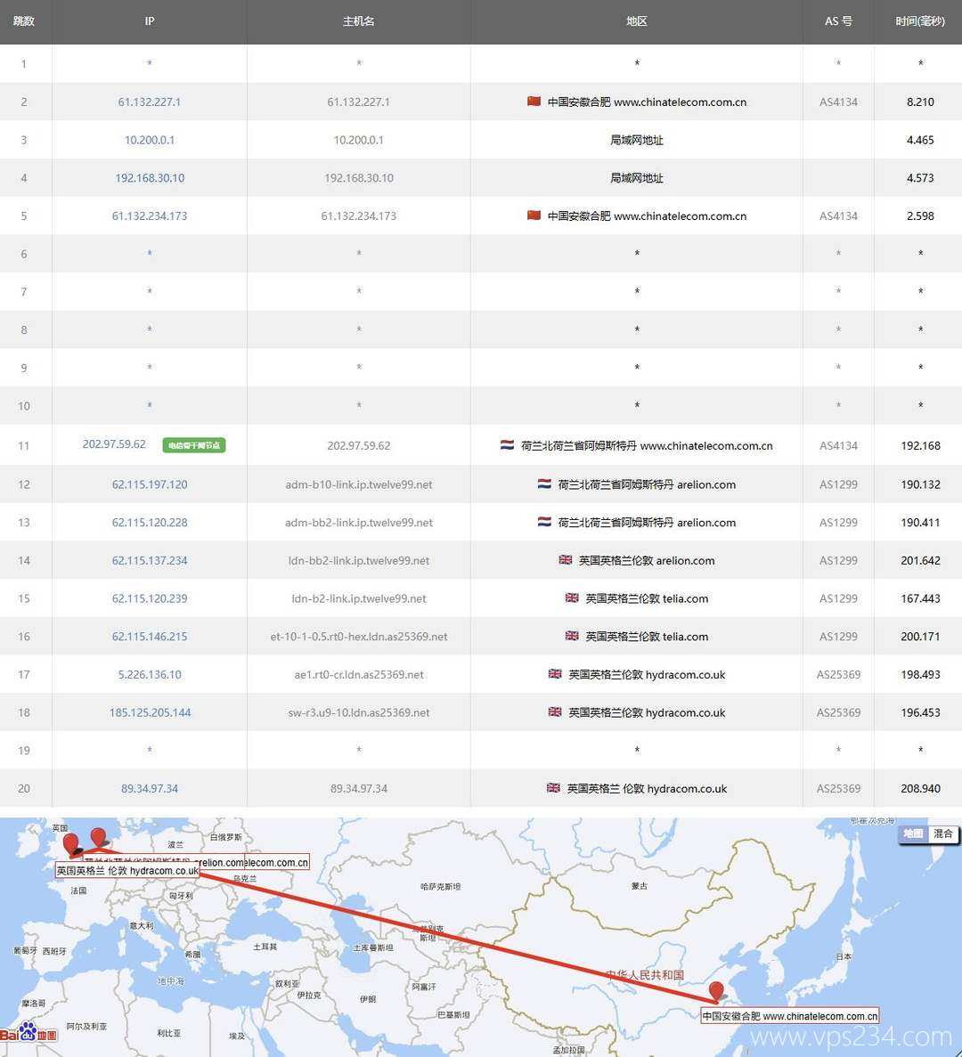The width and height of the screenshot is (962, 1057).
Task: Click the UK flag in hop 15 row
Action: point(572,598)
